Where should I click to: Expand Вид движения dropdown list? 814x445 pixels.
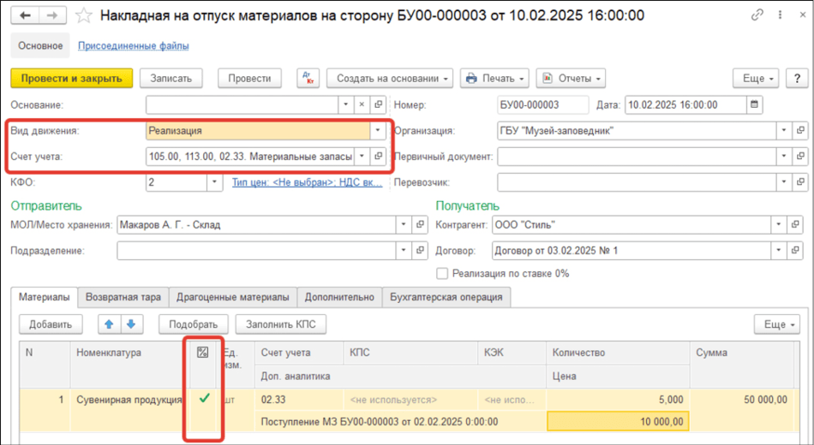pyautogui.click(x=378, y=131)
